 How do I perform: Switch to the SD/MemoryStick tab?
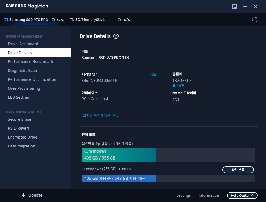tap(100, 20)
